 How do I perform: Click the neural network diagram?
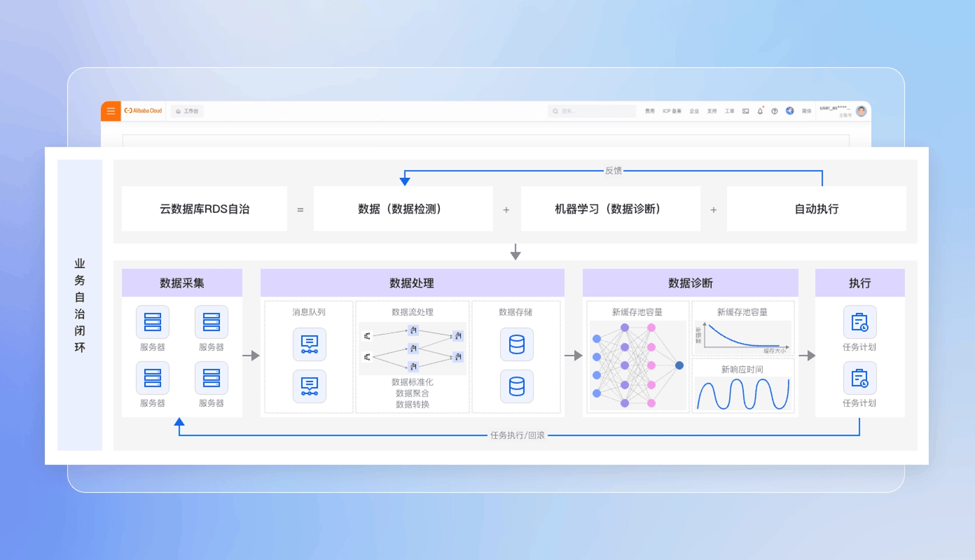[638, 366]
